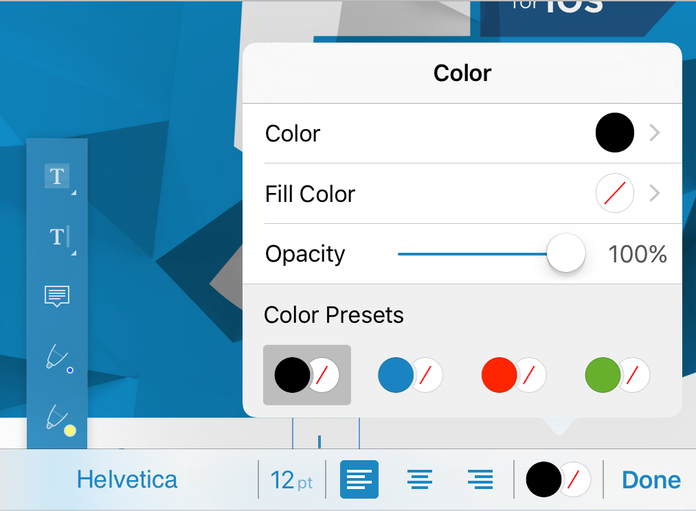
Task: Select the yellow highlighter tool
Action: tap(58, 418)
